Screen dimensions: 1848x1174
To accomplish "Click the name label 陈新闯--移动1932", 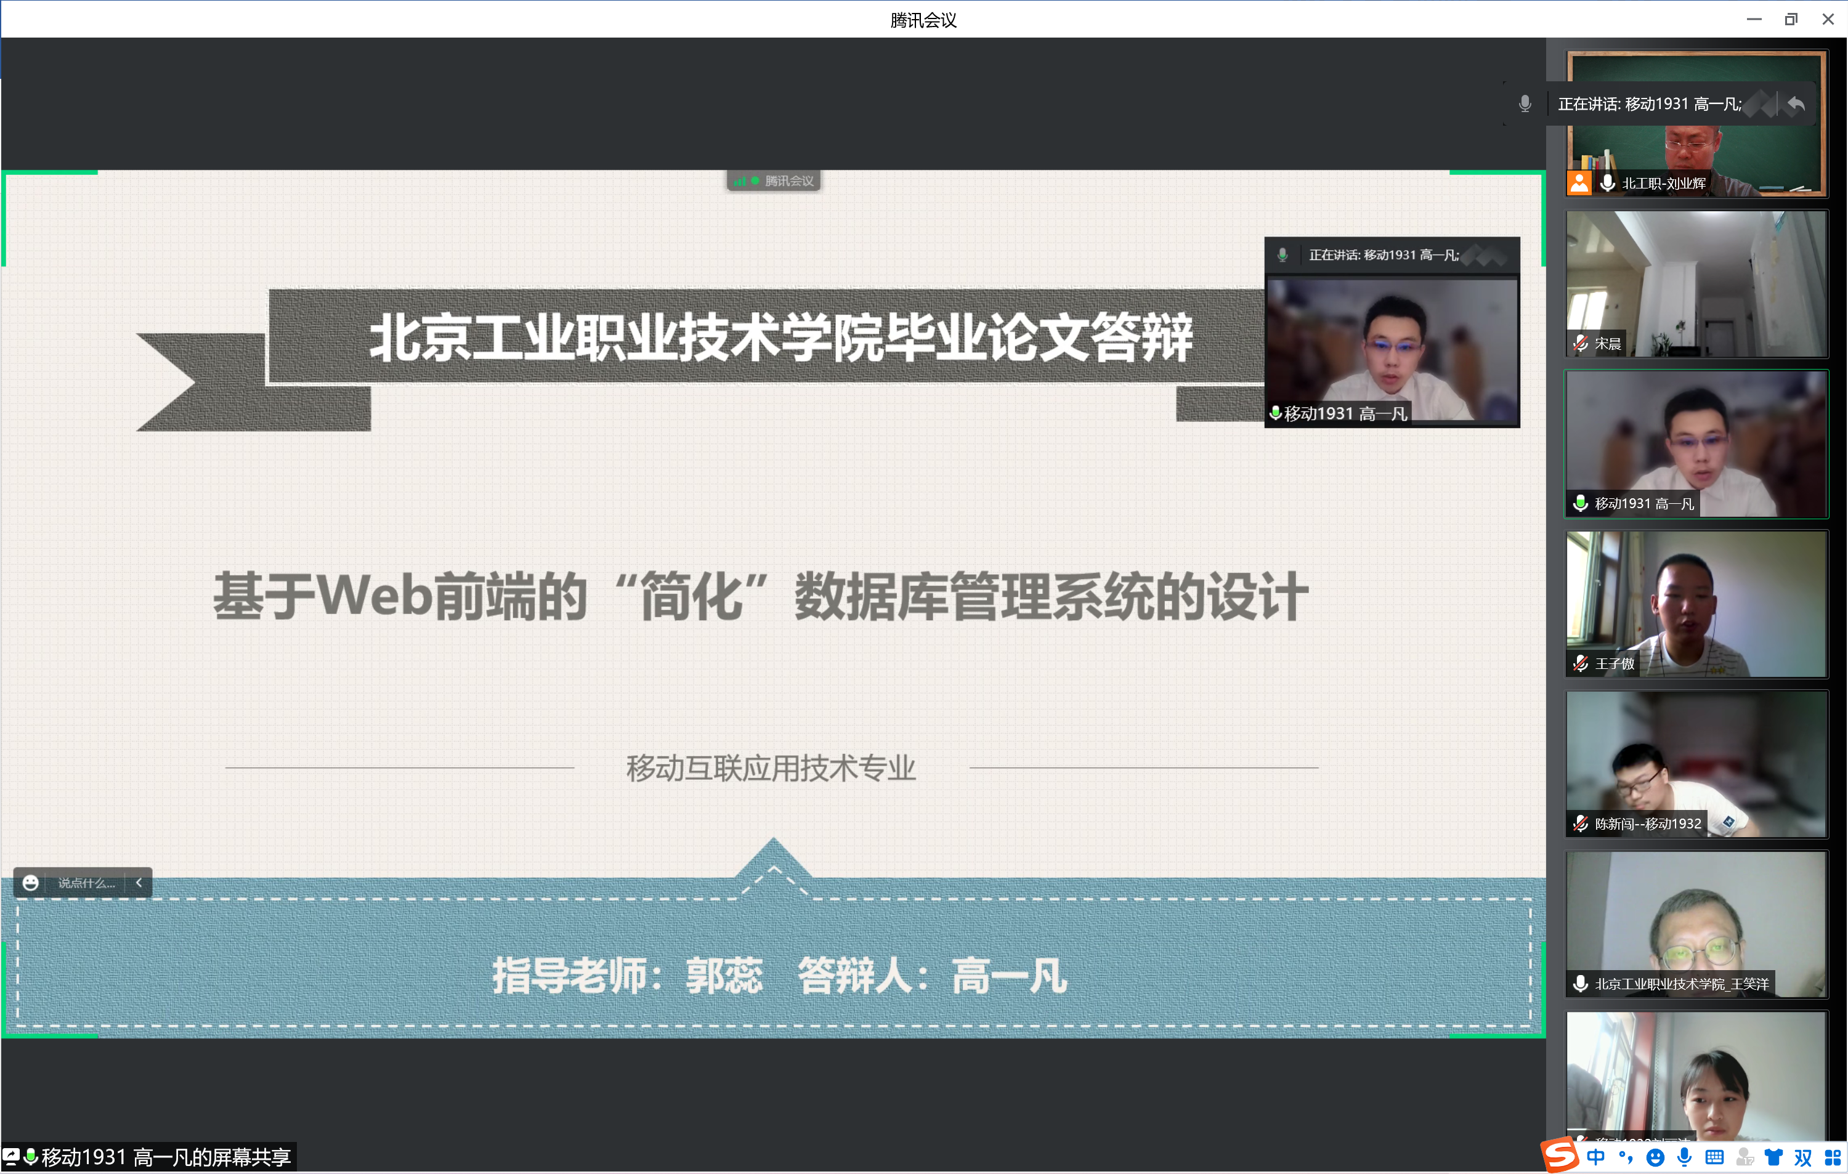I will (x=1648, y=824).
